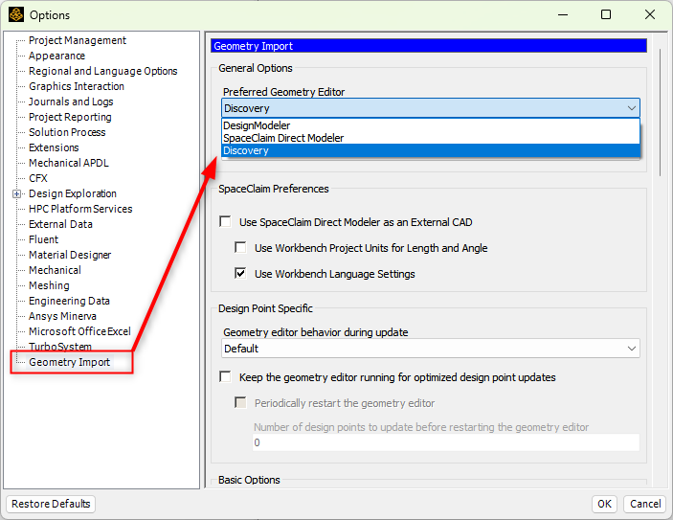The width and height of the screenshot is (673, 520).
Task: Select Meshing in the options tree
Action: (x=49, y=285)
